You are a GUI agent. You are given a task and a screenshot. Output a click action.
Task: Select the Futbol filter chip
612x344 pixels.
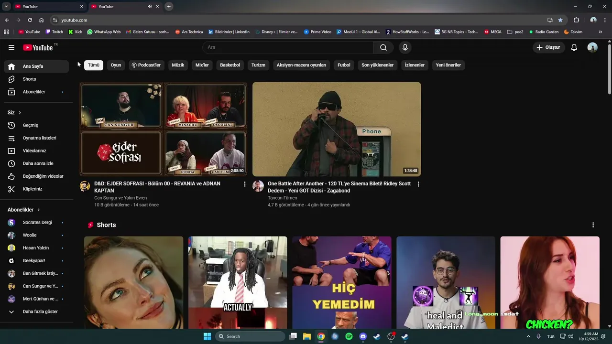[344, 65]
